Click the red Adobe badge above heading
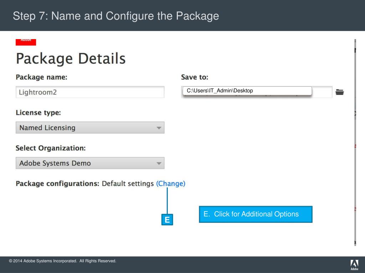 pos(26,41)
